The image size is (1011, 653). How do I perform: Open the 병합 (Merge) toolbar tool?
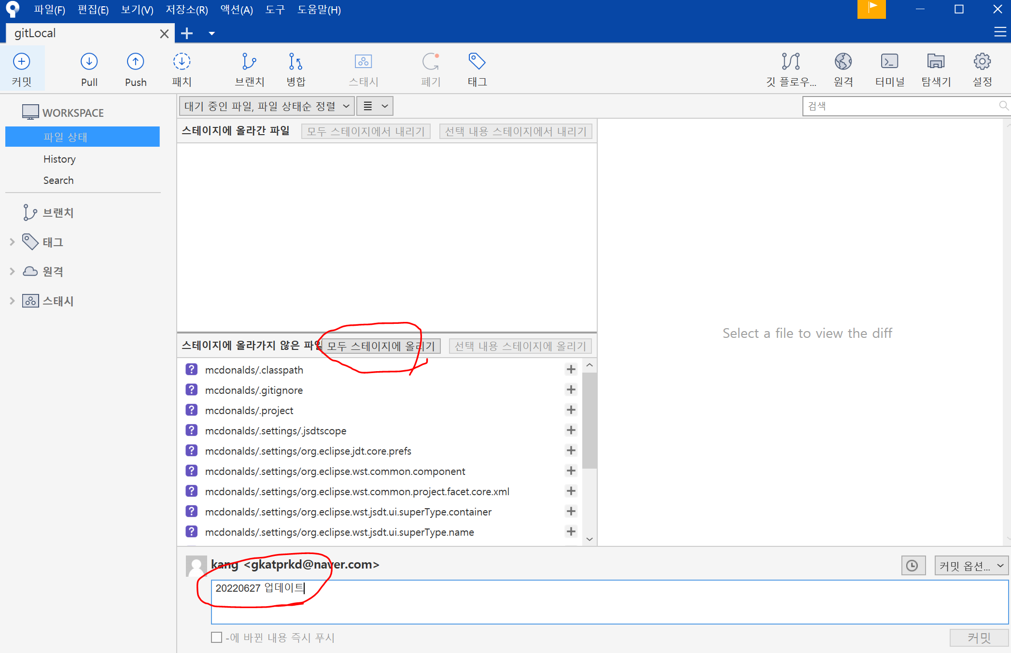tap(296, 69)
